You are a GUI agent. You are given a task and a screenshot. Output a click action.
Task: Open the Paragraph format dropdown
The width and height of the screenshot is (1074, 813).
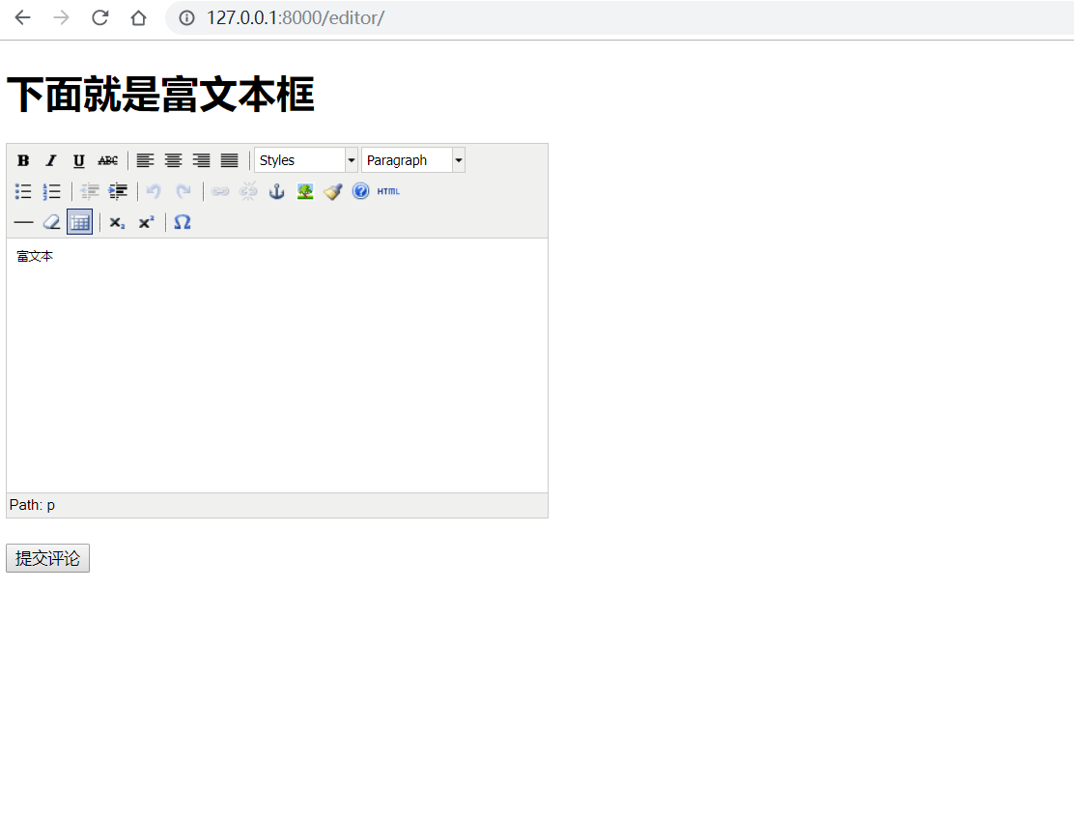pyautogui.click(x=408, y=159)
